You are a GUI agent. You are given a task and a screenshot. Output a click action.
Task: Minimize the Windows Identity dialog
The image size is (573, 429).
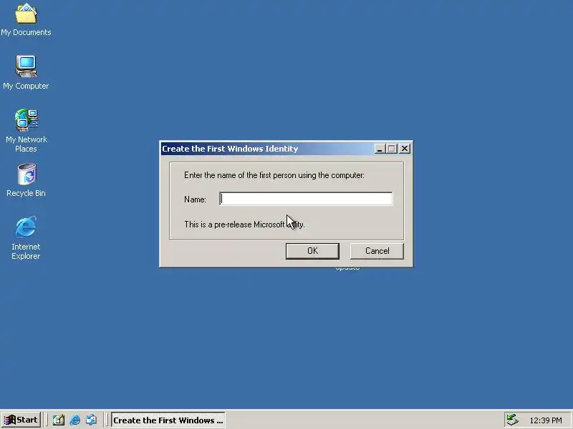380,149
